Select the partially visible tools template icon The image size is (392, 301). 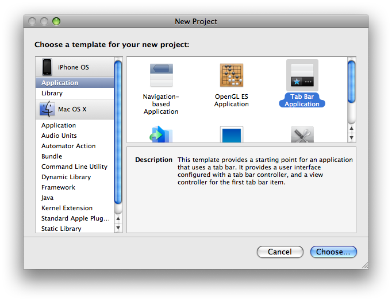302,135
